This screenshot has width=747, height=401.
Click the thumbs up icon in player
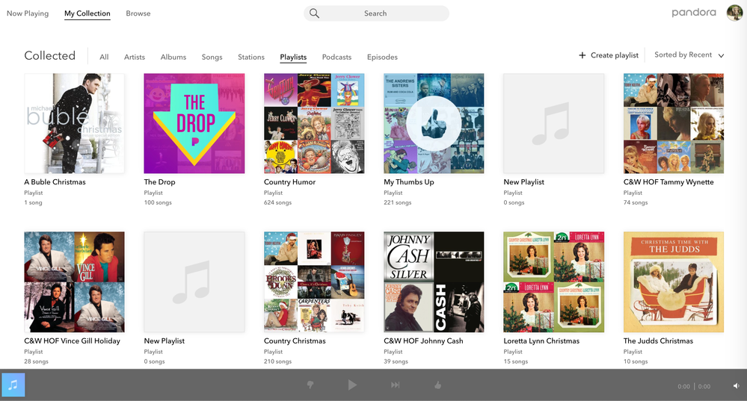click(x=438, y=385)
